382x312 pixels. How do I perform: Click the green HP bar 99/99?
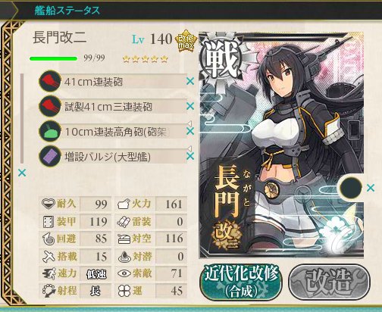coord(53,58)
